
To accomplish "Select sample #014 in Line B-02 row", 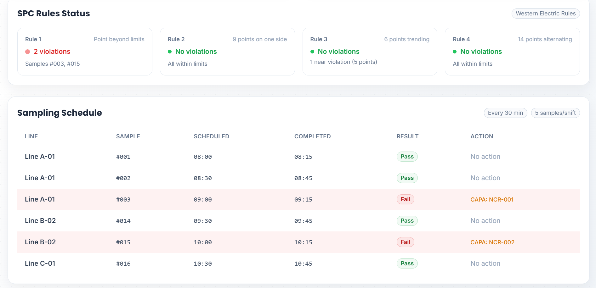I will [123, 221].
